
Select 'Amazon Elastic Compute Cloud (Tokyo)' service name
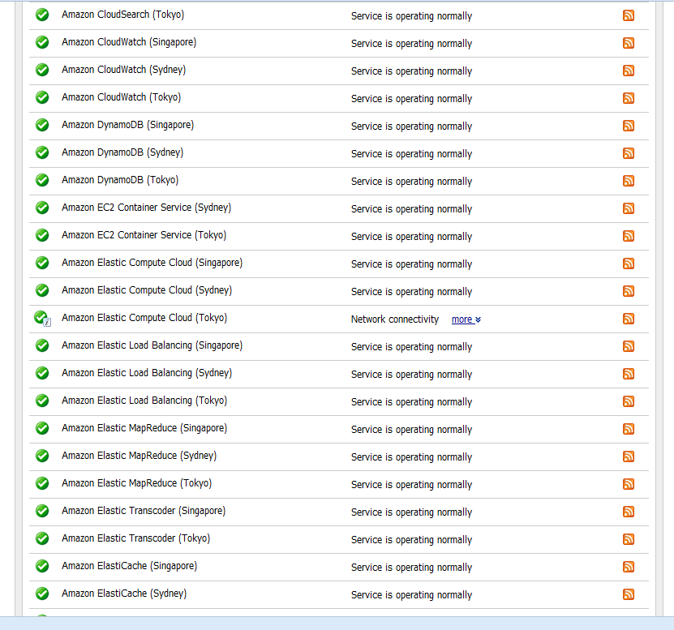144,318
